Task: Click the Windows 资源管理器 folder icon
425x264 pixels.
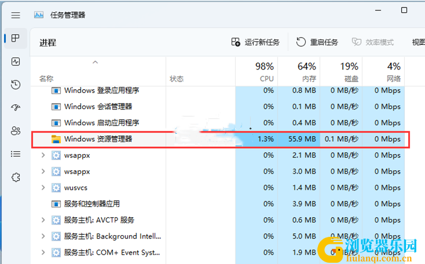Action: [56, 139]
